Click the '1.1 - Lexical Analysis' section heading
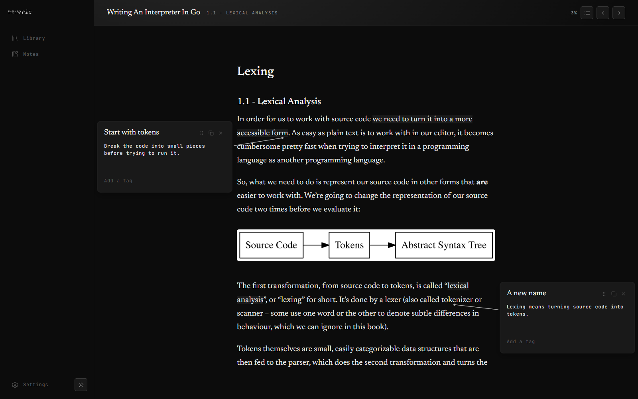The height and width of the screenshot is (399, 638). tap(279, 101)
